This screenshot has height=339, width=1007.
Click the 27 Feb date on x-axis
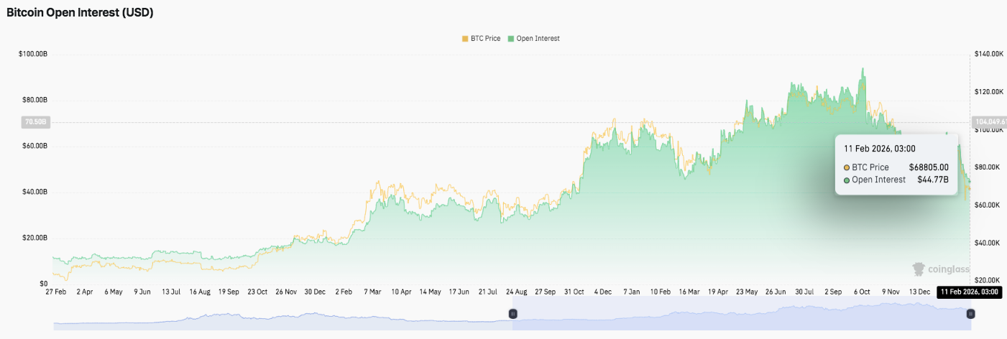coord(55,292)
